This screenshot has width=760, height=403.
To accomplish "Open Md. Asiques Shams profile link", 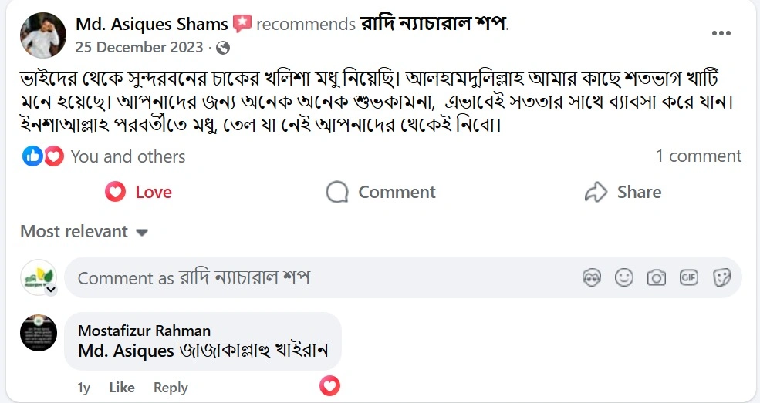I will click(152, 24).
